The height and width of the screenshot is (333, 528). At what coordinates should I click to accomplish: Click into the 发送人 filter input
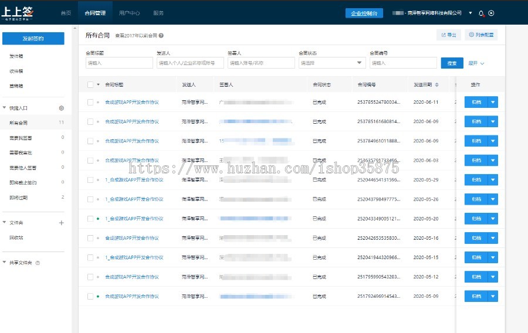[x=190, y=63]
